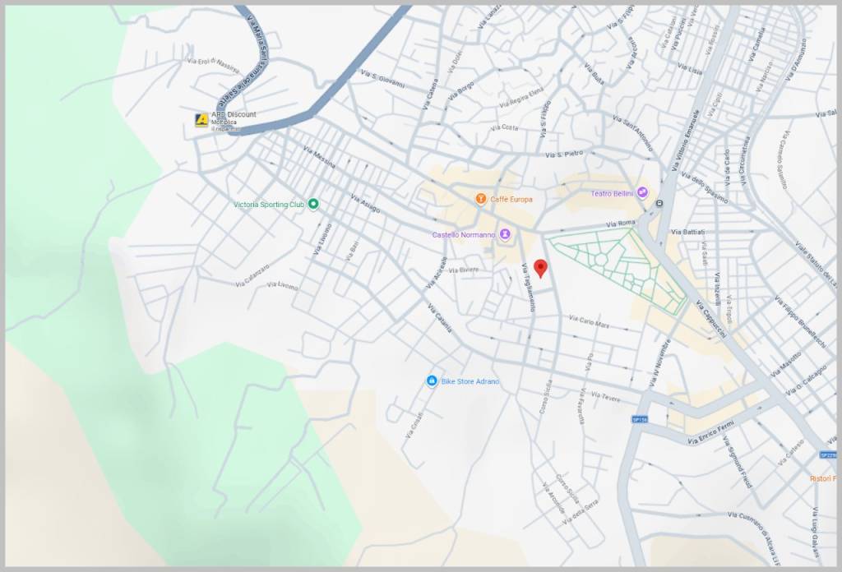
Task: Select the Bike Store Adrano shop icon
Action: (431, 381)
